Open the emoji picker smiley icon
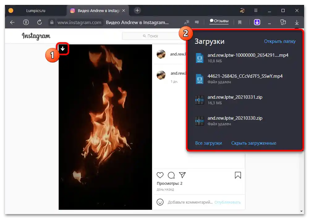309x219 pixels. 160,202
